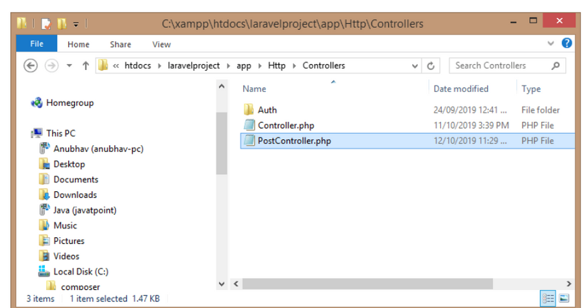Click the Properties icon in quick access toolbar
Screen dimensions: 588x308
pyautogui.click(x=45, y=24)
